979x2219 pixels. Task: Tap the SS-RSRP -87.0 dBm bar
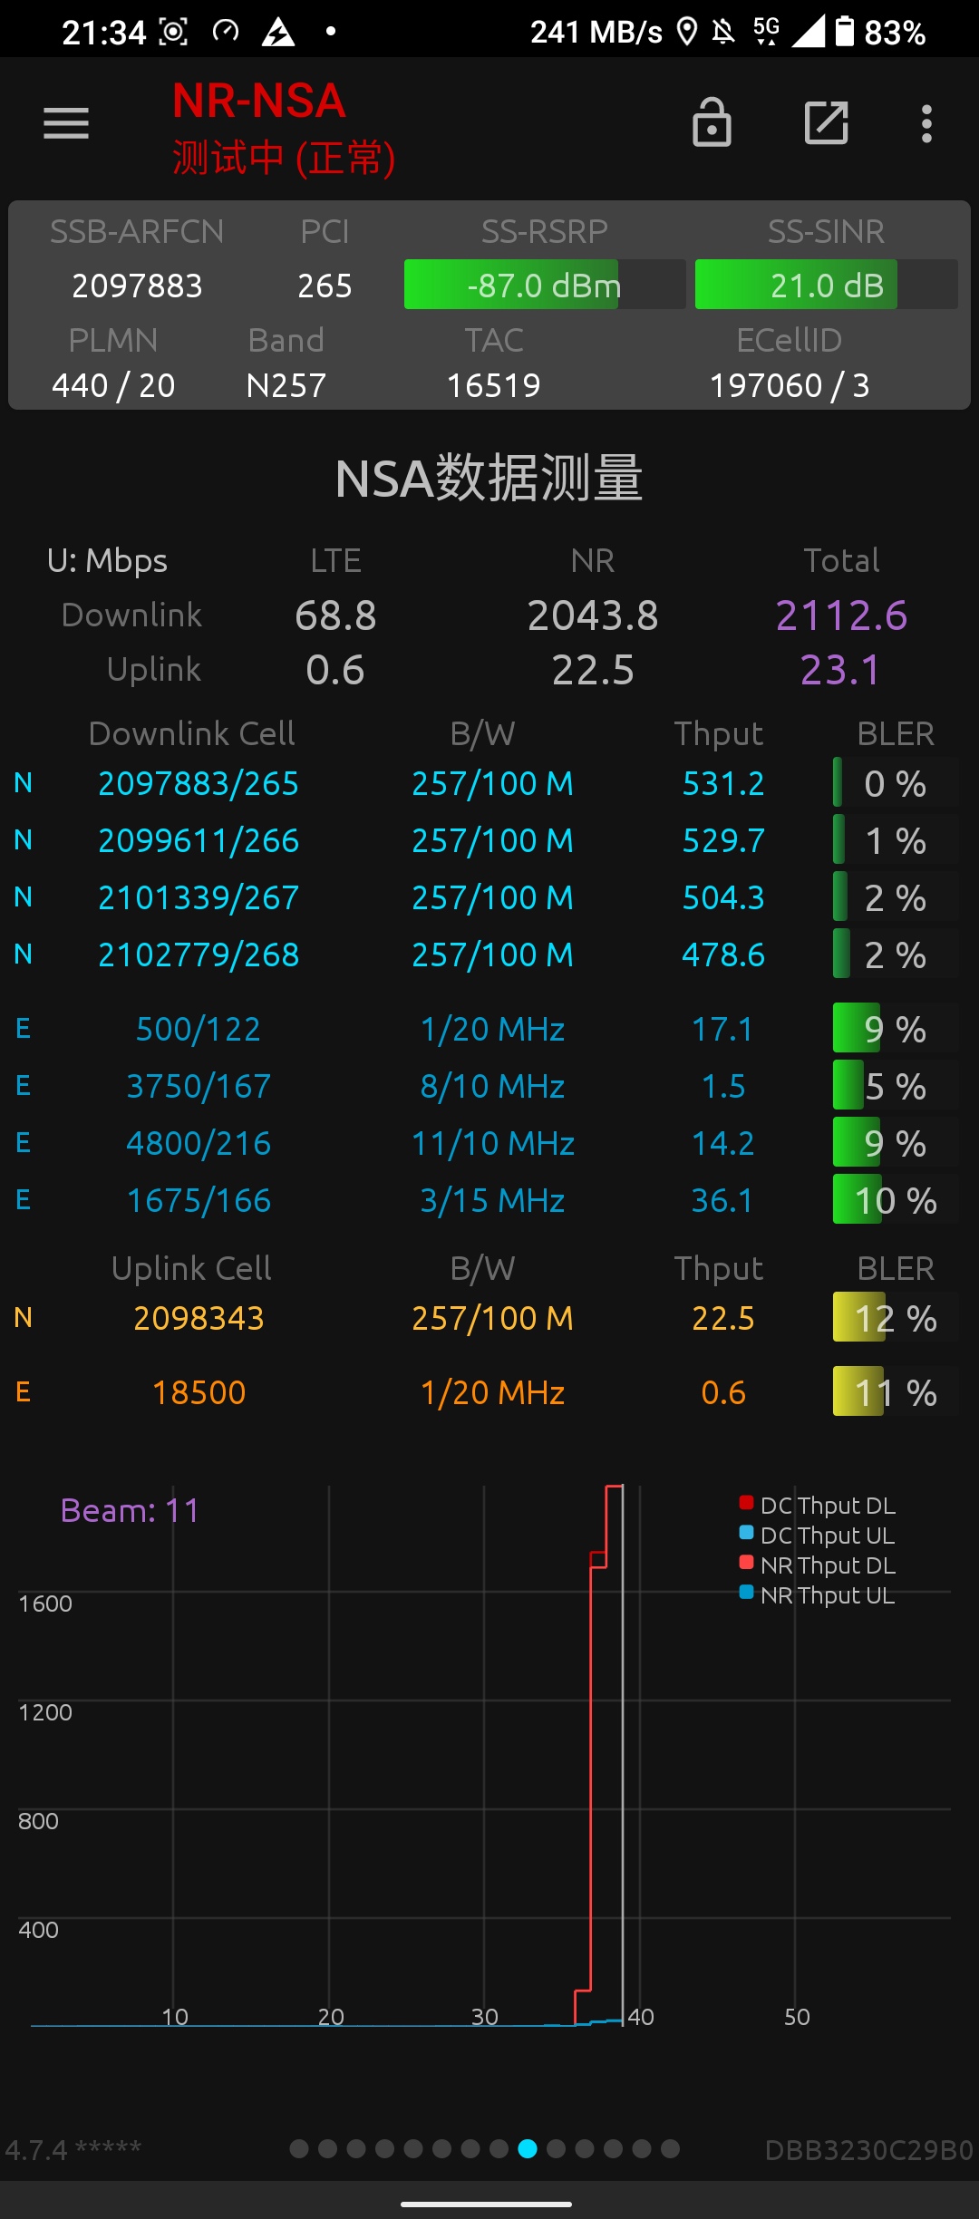pos(545,285)
